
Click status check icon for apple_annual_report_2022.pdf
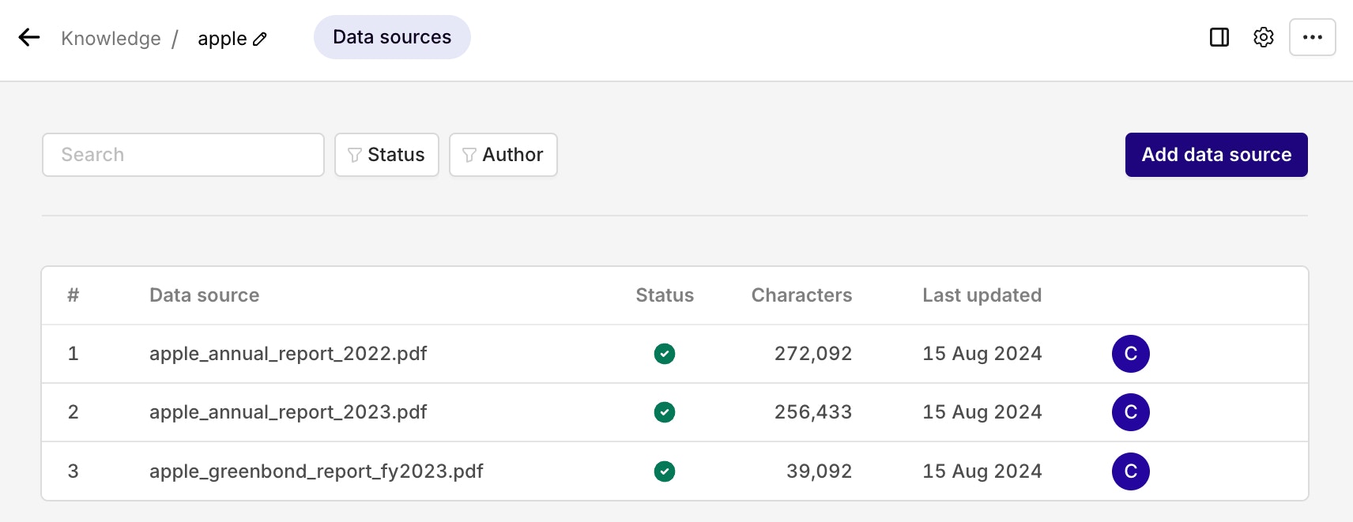(665, 354)
